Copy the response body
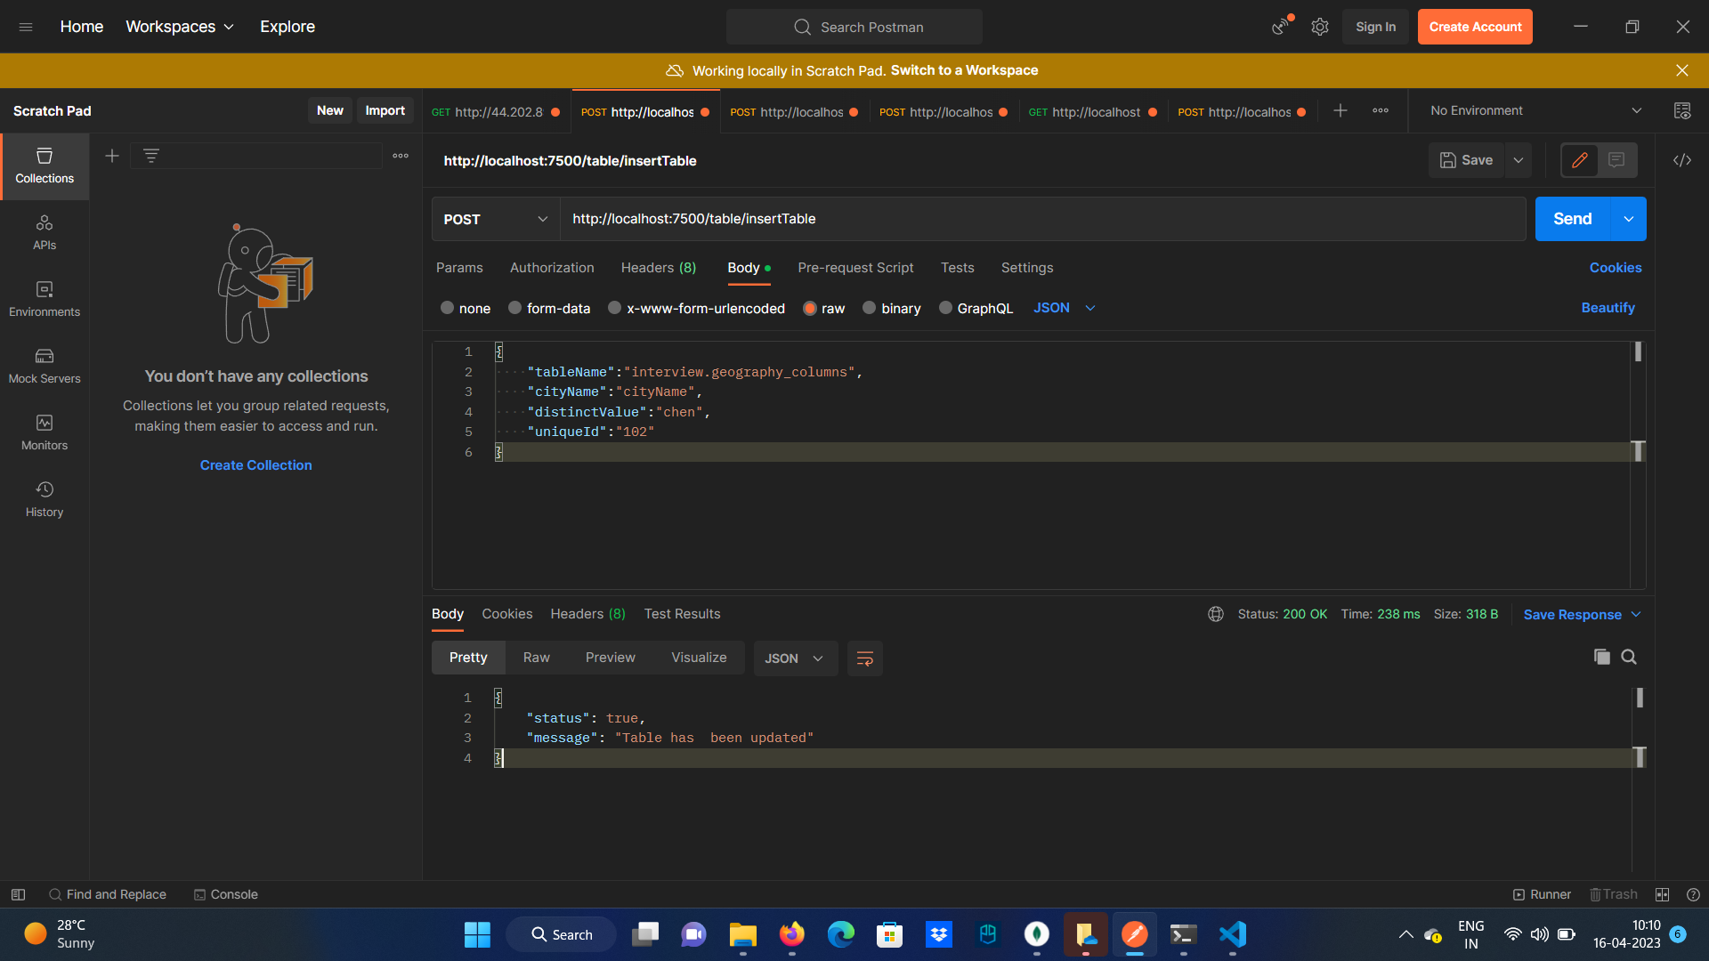The width and height of the screenshot is (1709, 961). tap(1602, 657)
